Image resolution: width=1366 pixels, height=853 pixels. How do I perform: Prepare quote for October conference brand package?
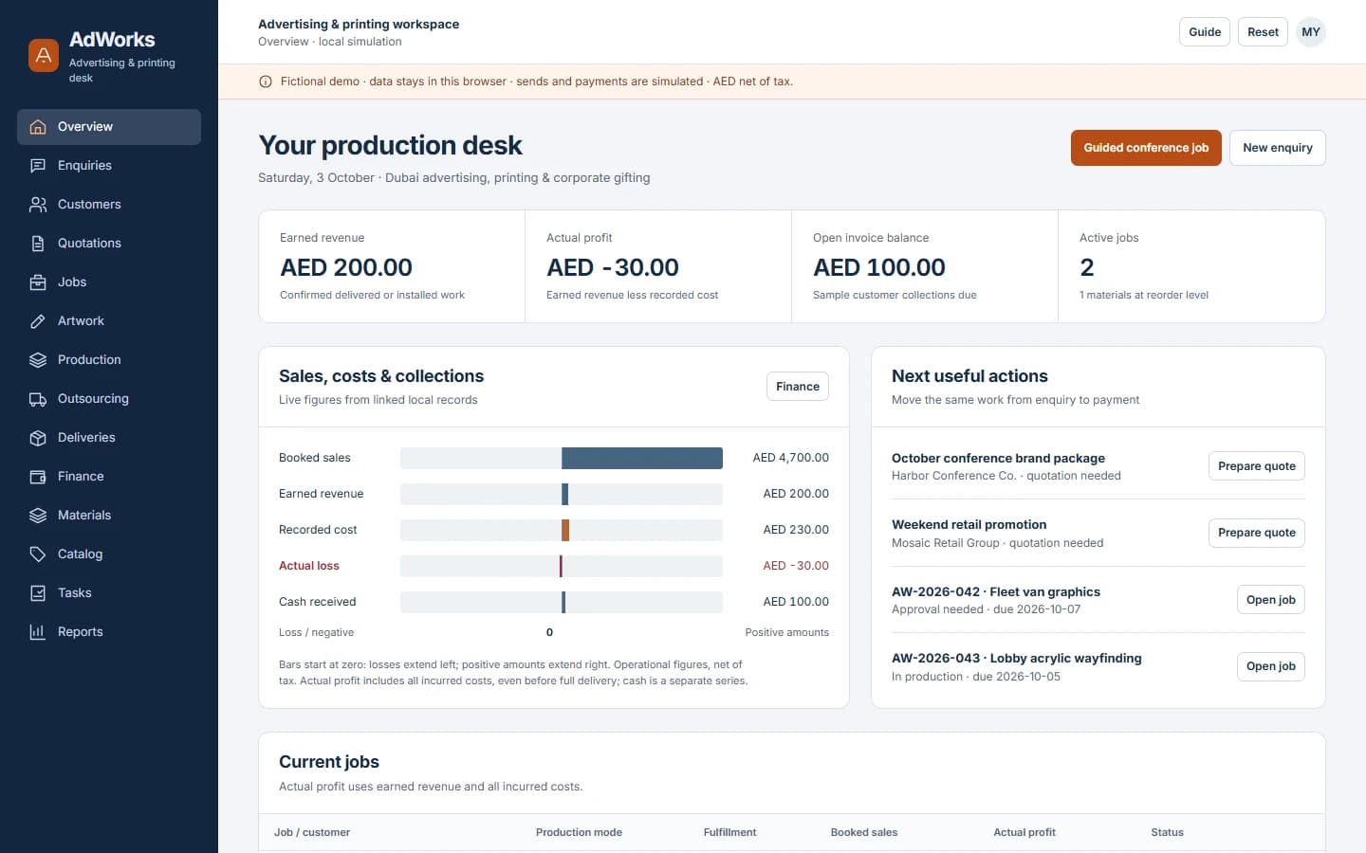pos(1257,466)
